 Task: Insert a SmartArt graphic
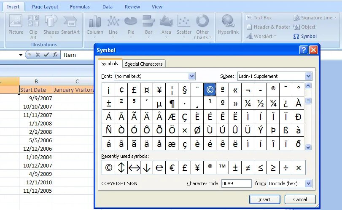coord(70,24)
